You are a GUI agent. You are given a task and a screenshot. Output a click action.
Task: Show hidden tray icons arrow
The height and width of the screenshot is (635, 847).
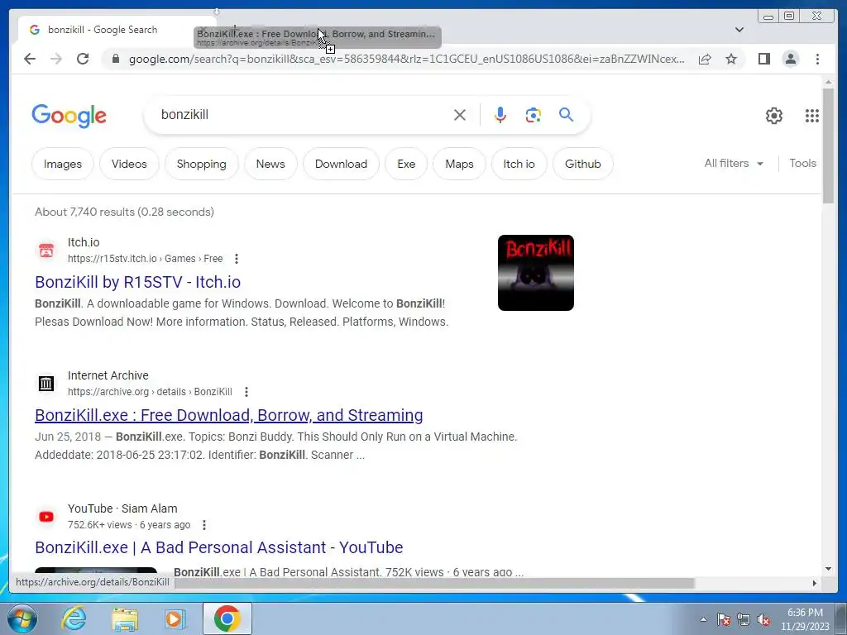tap(703, 620)
